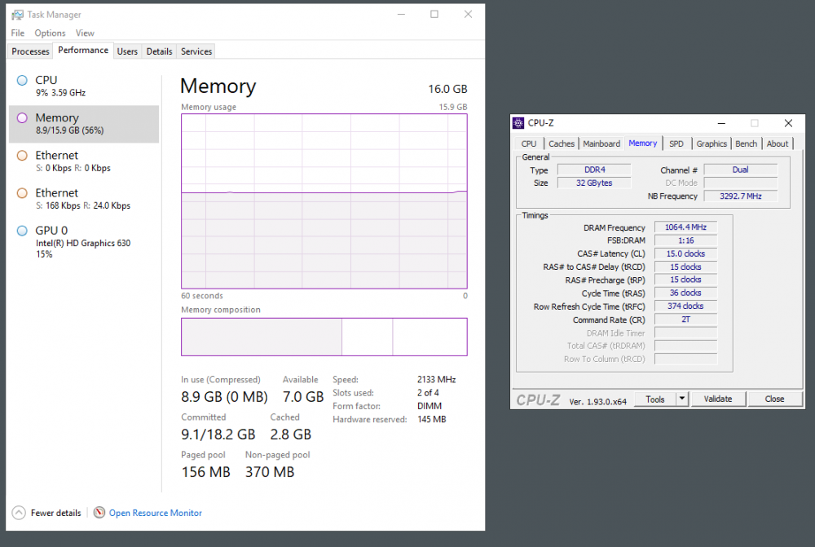Click the In use 8.9 GB value
815x547 pixels.
(x=224, y=397)
